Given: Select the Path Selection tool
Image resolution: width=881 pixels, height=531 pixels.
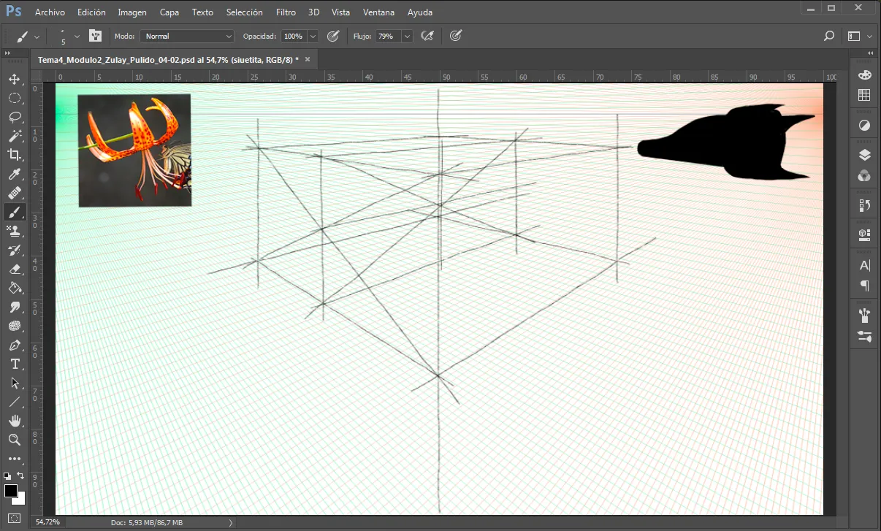Looking at the screenshot, I should (x=14, y=383).
